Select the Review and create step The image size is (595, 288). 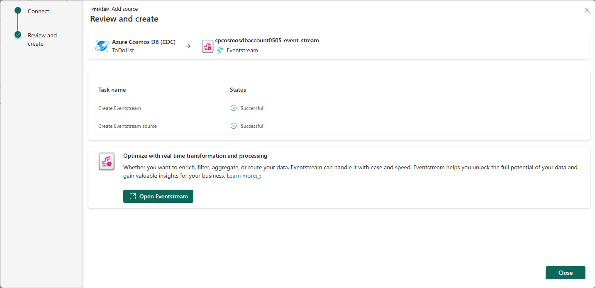pyautogui.click(x=42, y=39)
